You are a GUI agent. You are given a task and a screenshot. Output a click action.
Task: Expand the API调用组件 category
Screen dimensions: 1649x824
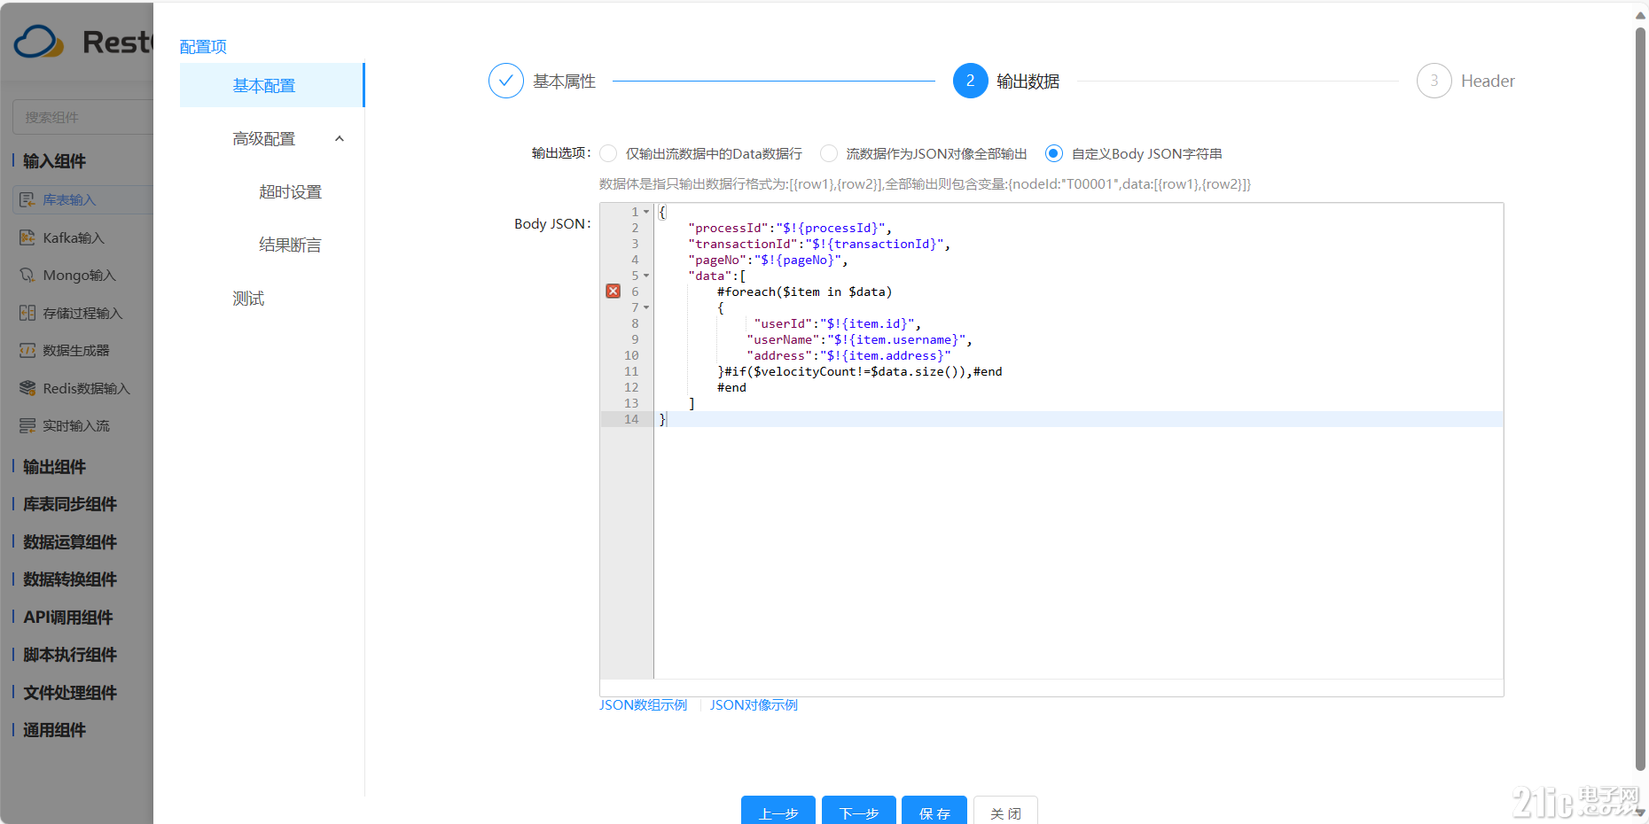tap(67, 617)
